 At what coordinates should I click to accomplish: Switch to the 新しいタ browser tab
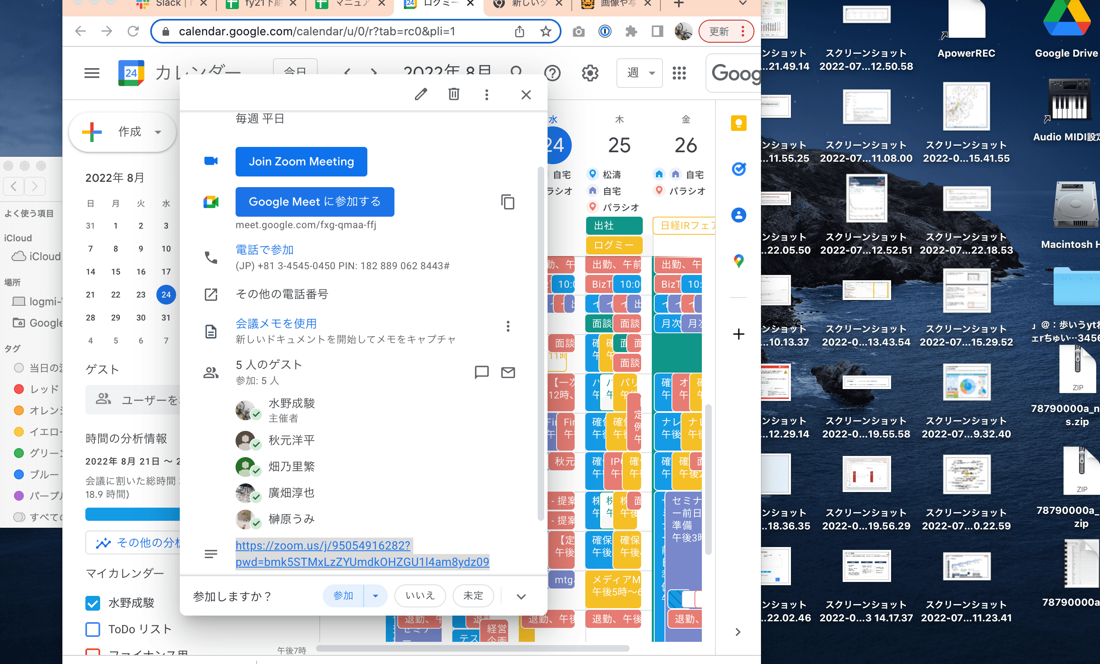(x=528, y=4)
